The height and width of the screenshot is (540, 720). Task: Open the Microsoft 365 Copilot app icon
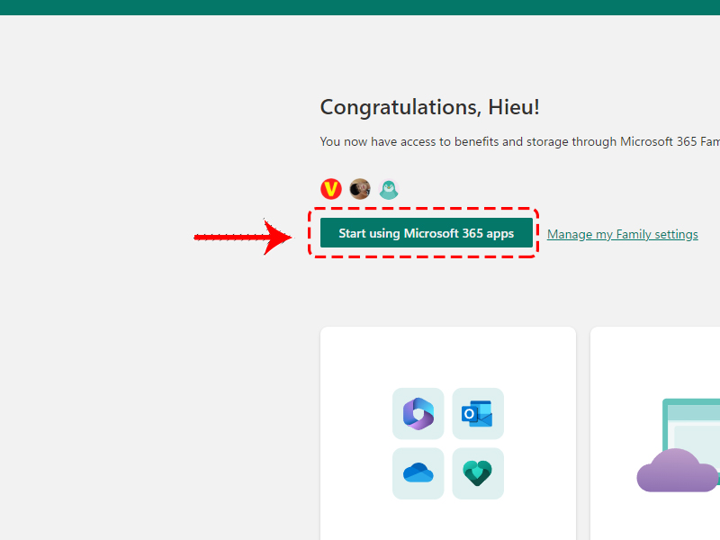coord(418,414)
